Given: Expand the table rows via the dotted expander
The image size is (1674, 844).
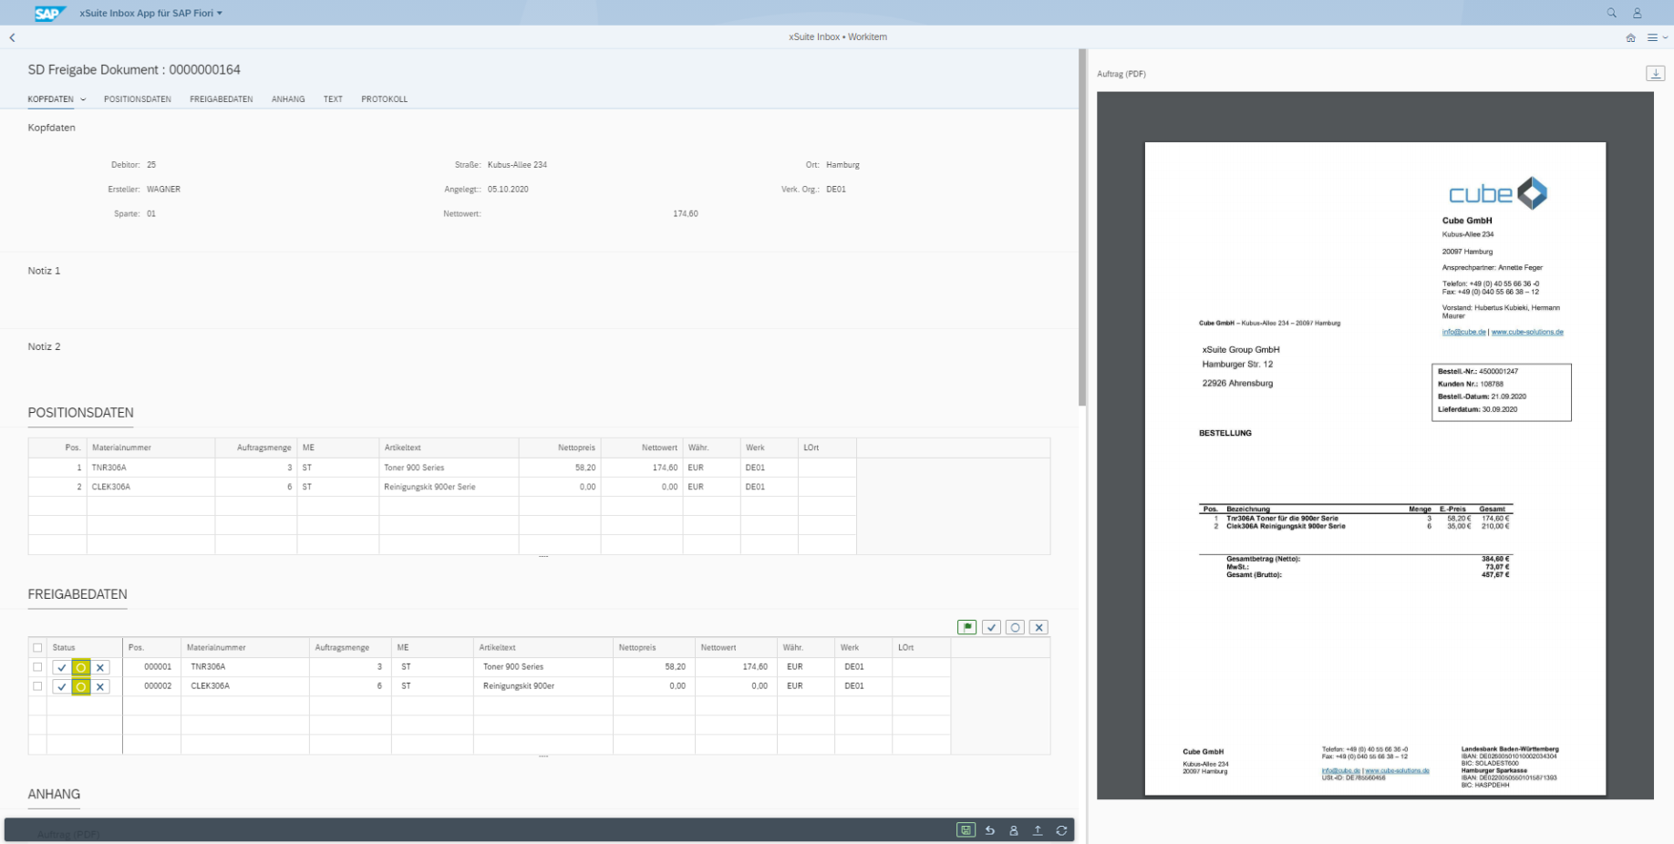Looking at the screenshot, I should click(x=543, y=754).
